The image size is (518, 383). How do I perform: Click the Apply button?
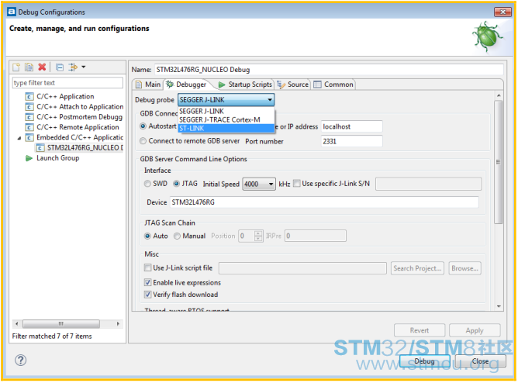[475, 330]
